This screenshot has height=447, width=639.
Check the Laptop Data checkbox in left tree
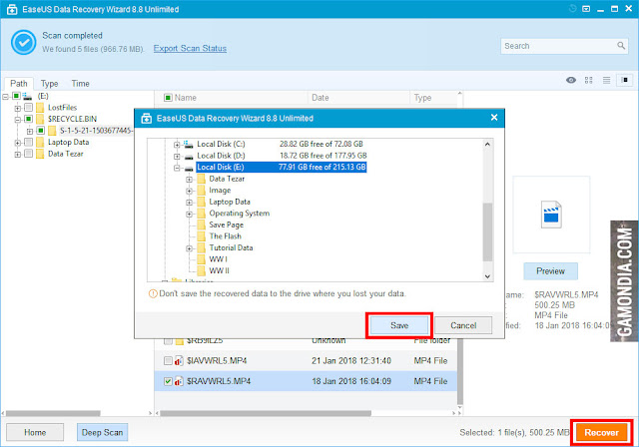(29, 142)
